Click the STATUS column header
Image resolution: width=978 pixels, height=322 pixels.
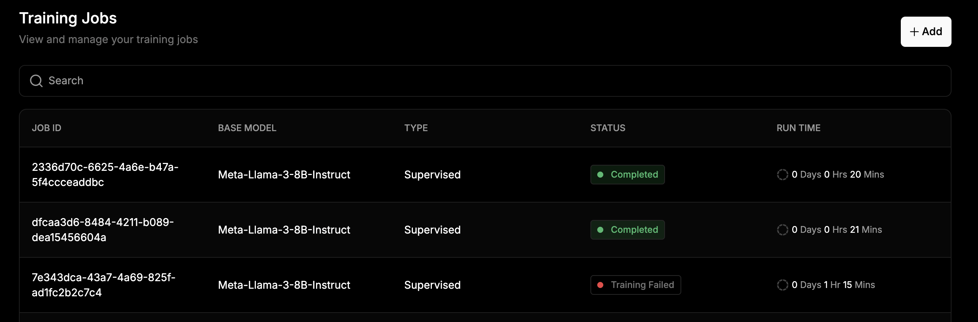[607, 128]
